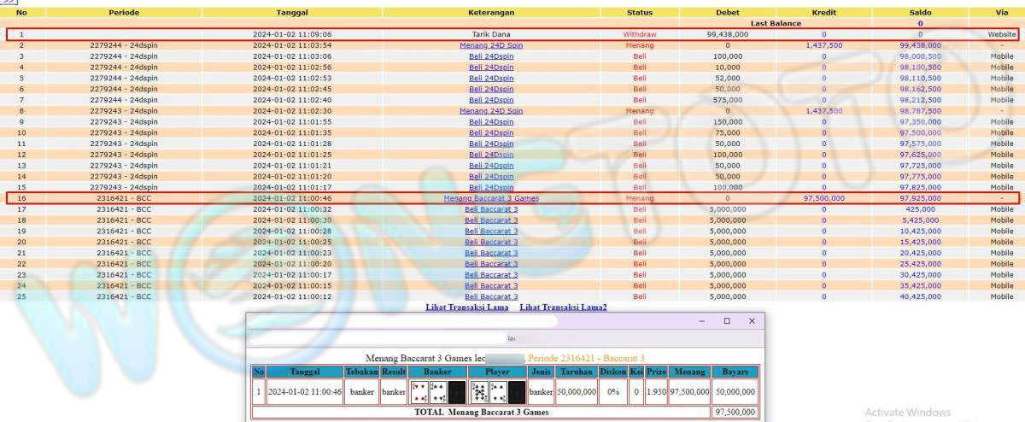This screenshot has width=1025, height=422.
Task: Click the Keterangan column header
Action: pyautogui.click(x=491, y=14)
